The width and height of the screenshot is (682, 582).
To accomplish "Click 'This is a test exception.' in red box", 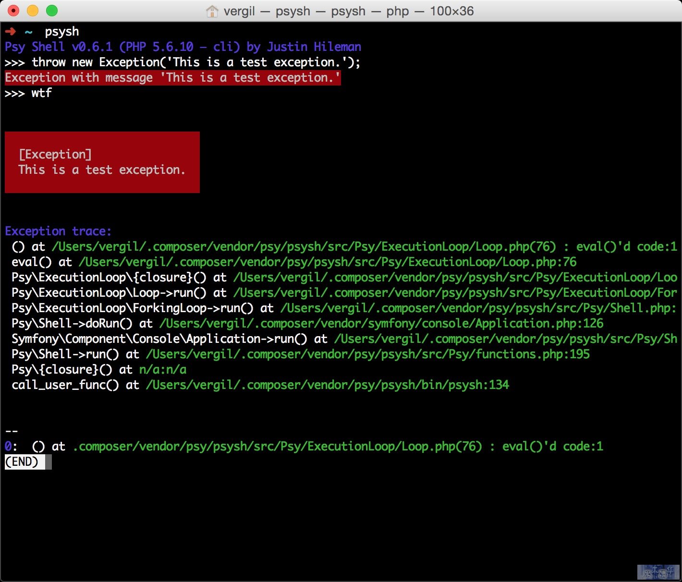I will [x=102, y=170].
